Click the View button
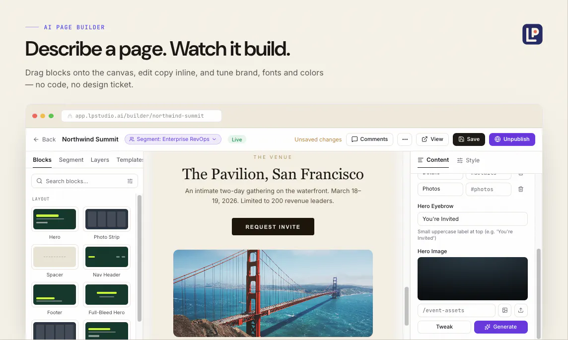 pos(432,139)
